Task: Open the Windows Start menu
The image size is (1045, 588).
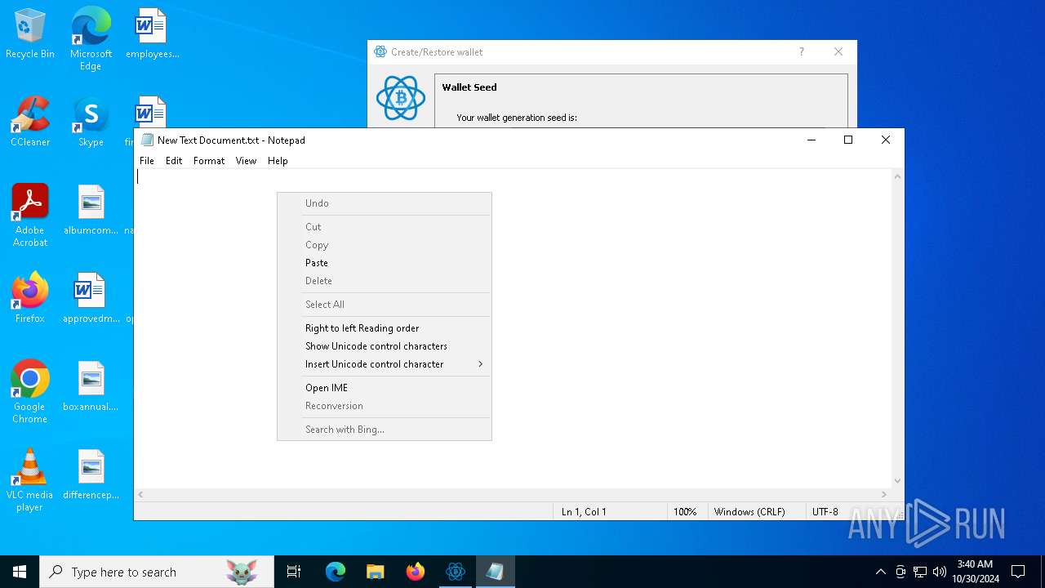Action: click(x=20, y=572)
